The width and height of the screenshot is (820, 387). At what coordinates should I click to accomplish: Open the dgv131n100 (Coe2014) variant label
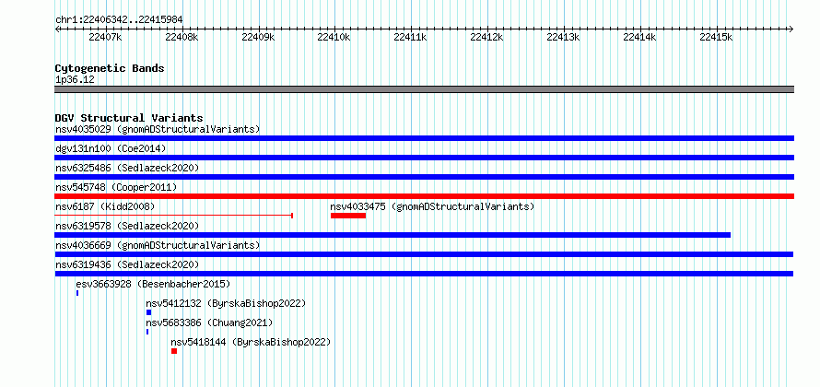[x=111, y=148]
